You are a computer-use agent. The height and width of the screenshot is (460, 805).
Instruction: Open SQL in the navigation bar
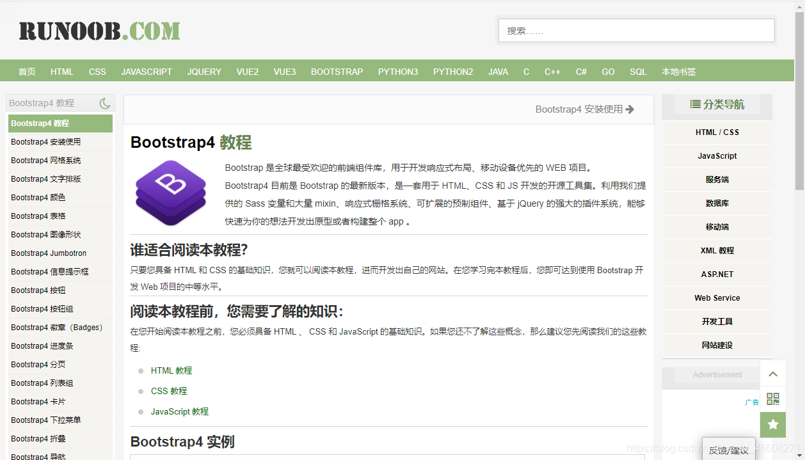pos(638,72)
